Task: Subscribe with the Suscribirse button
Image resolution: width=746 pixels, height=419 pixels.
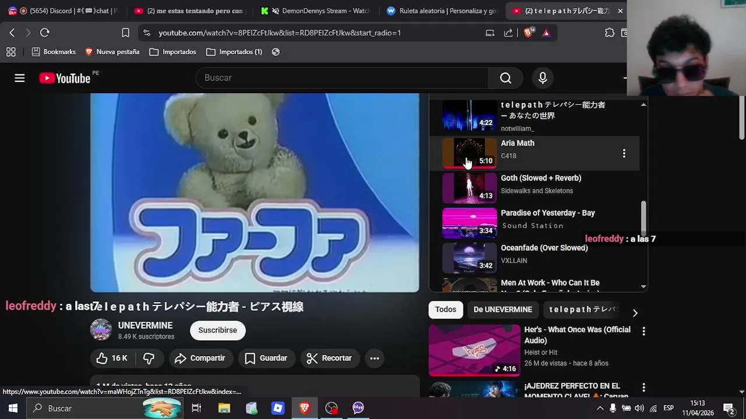Action: pos(217,331)
